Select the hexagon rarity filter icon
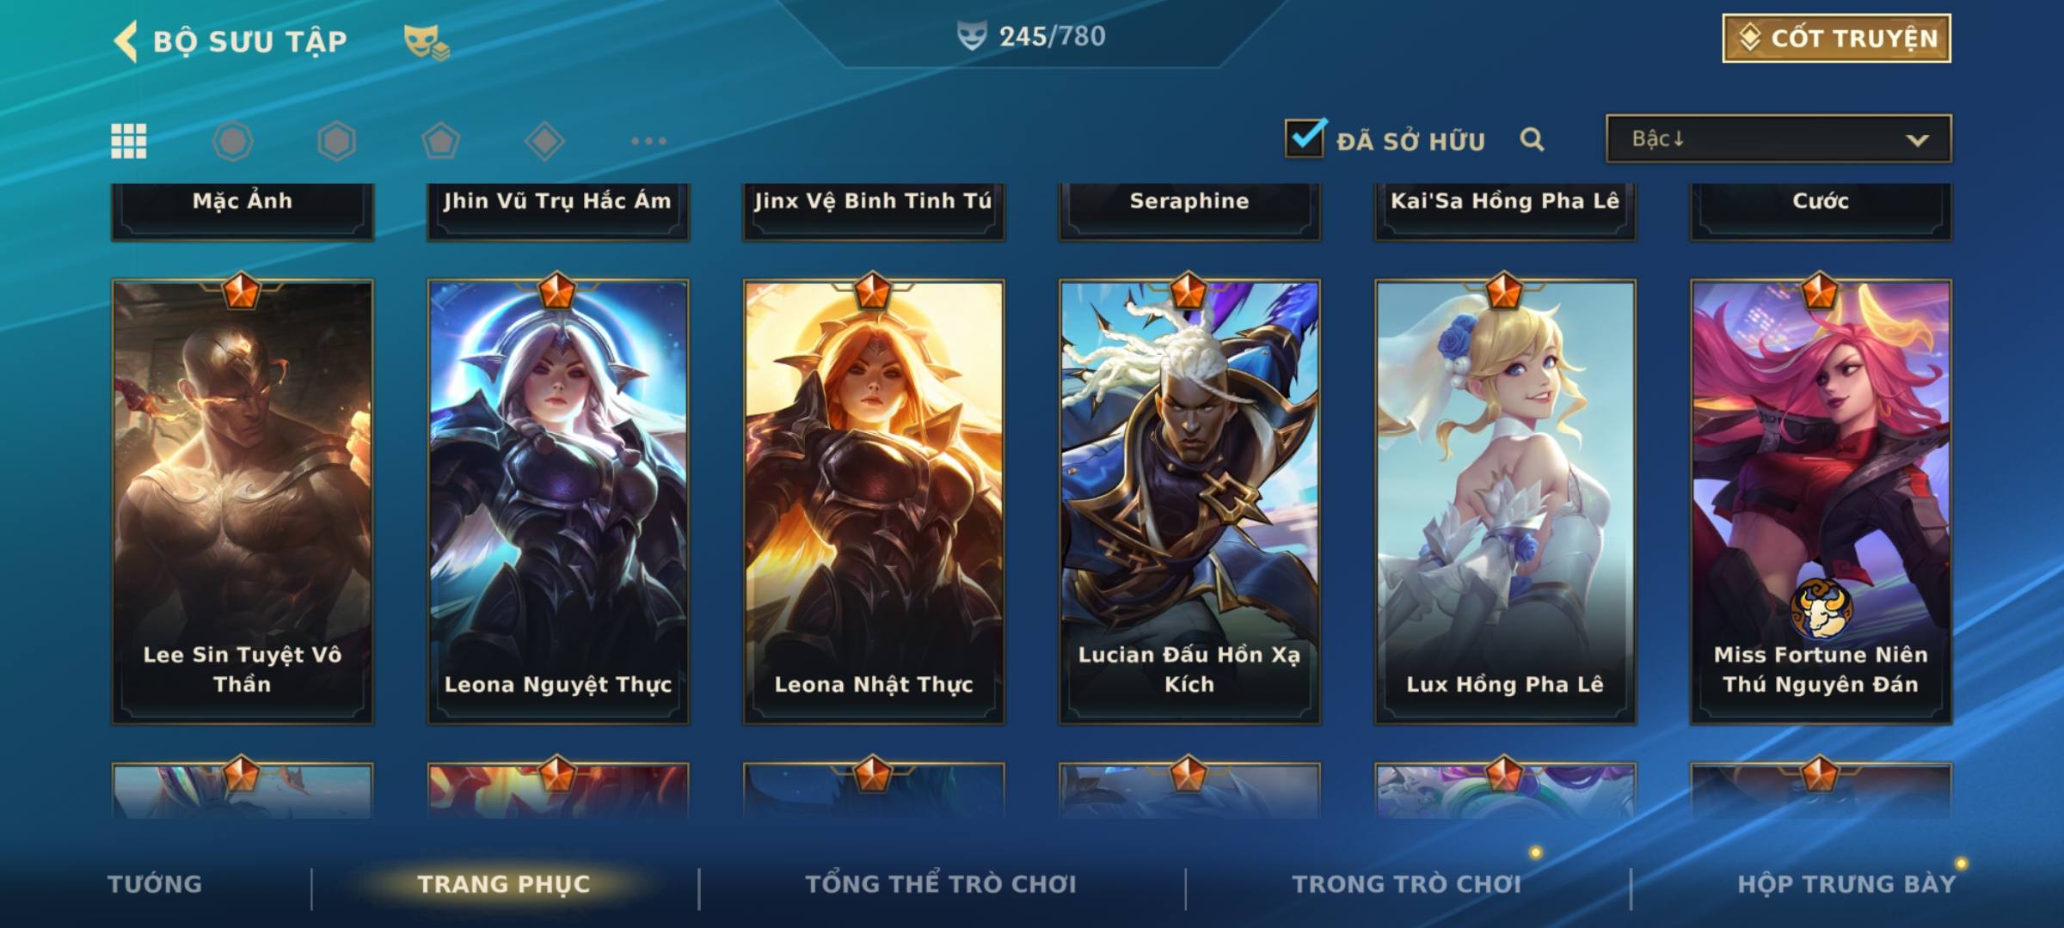The image size is (2064, 928). pyautogui.click(x=336, y=141)
